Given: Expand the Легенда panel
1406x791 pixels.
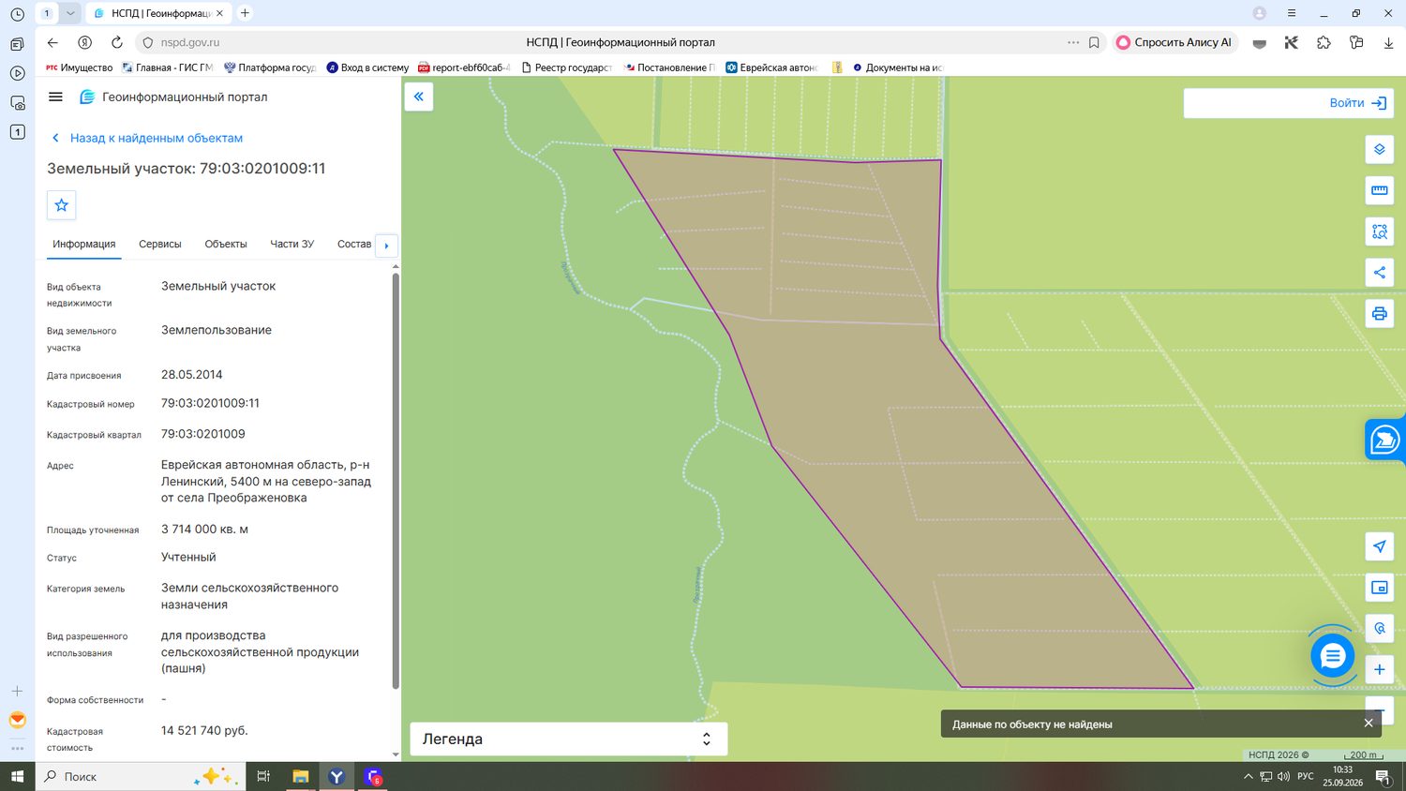Looking at the screenshot, I should point(568,739).
